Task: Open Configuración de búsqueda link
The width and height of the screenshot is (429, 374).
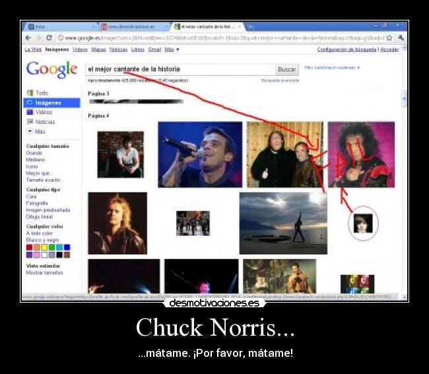Action: [346, 50]
